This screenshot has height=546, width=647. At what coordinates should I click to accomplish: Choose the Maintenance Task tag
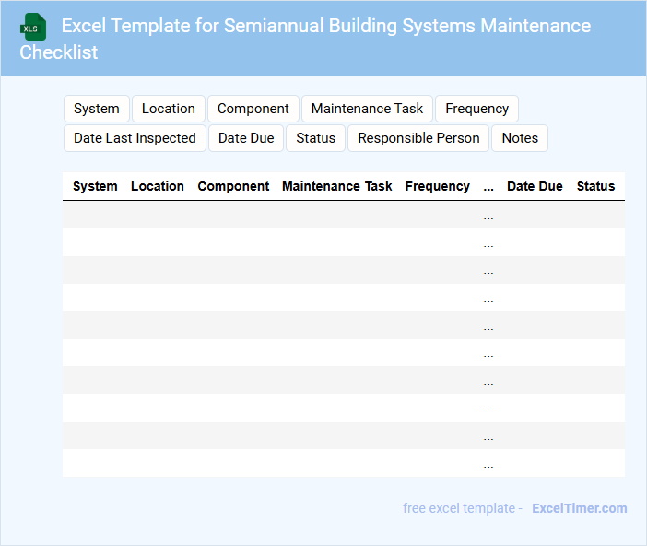(367, 109)
